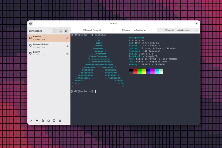Click the key icon to copy SSH key
Viewport: 222px width, 148px height.
pyautogui.click(x=37, y=120)
